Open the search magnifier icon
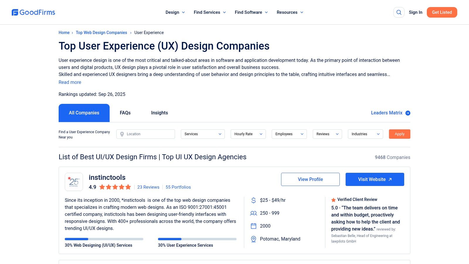Viewport: 469px width, 264px height. pyautogui.click(x=399, y=12)
